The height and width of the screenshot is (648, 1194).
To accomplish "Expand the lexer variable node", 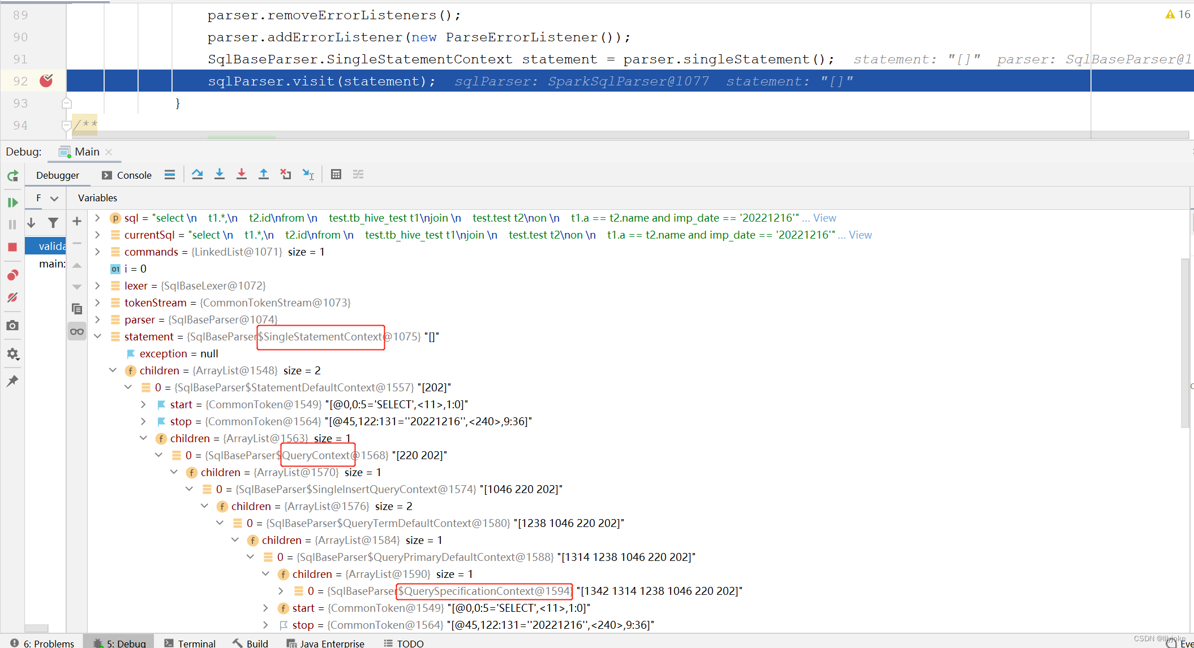I will (97, 286).
